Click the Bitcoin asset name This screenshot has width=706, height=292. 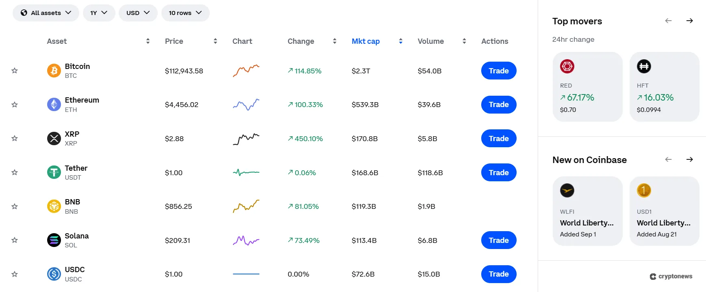coord(77,66)
